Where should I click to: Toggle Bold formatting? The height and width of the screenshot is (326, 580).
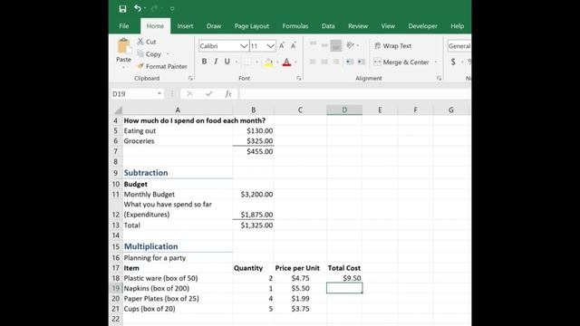click(204, 62)
